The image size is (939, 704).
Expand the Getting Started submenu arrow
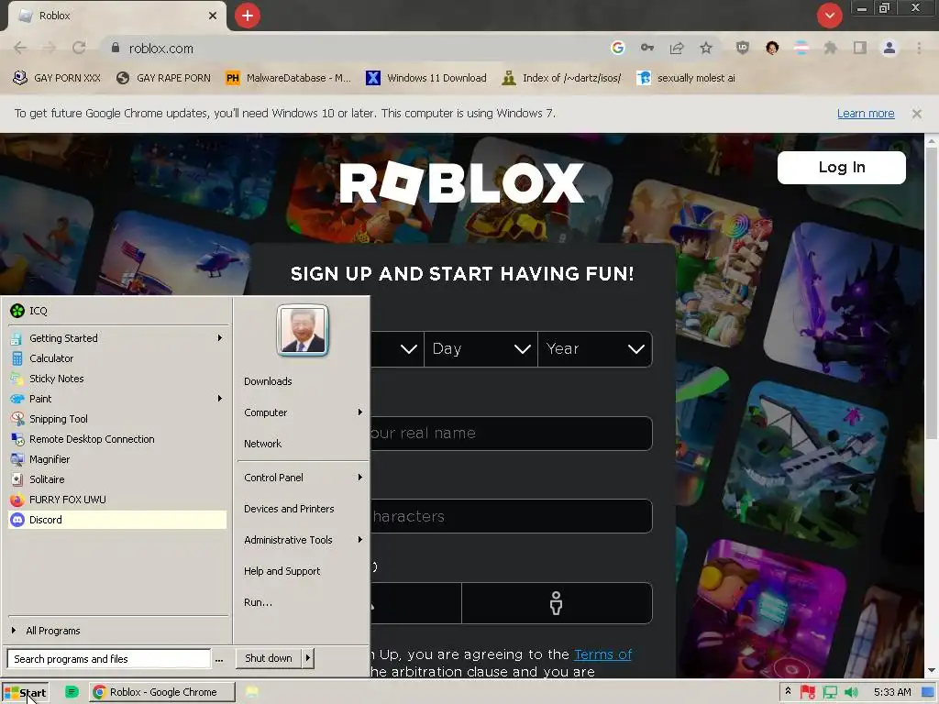[220, 338]
